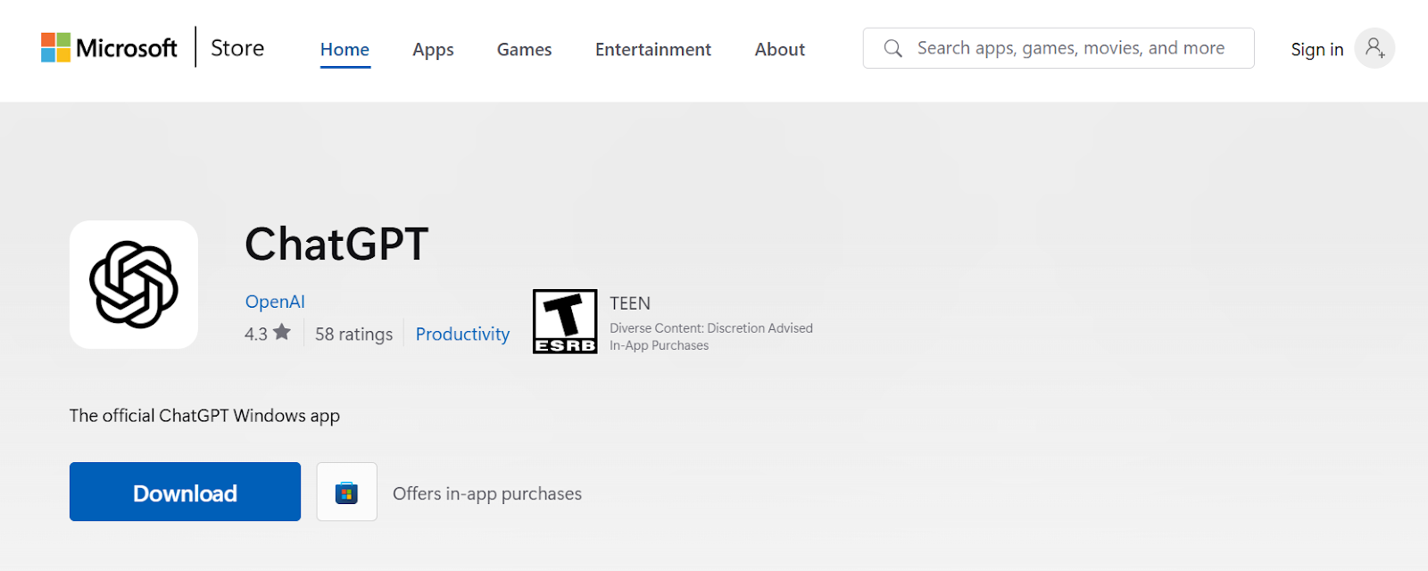Viewport: 1428px width, 571px height.
Task: View the 58 ratings
Action: coord(353,335)
